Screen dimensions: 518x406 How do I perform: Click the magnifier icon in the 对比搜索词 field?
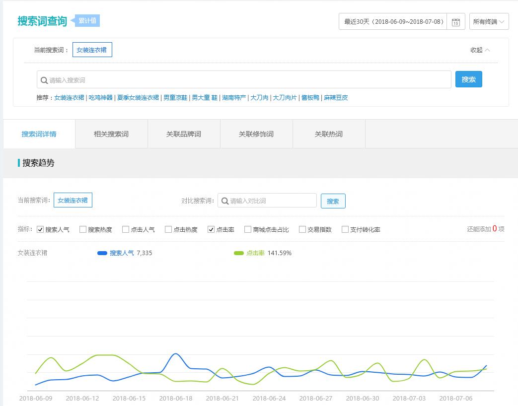224,200
